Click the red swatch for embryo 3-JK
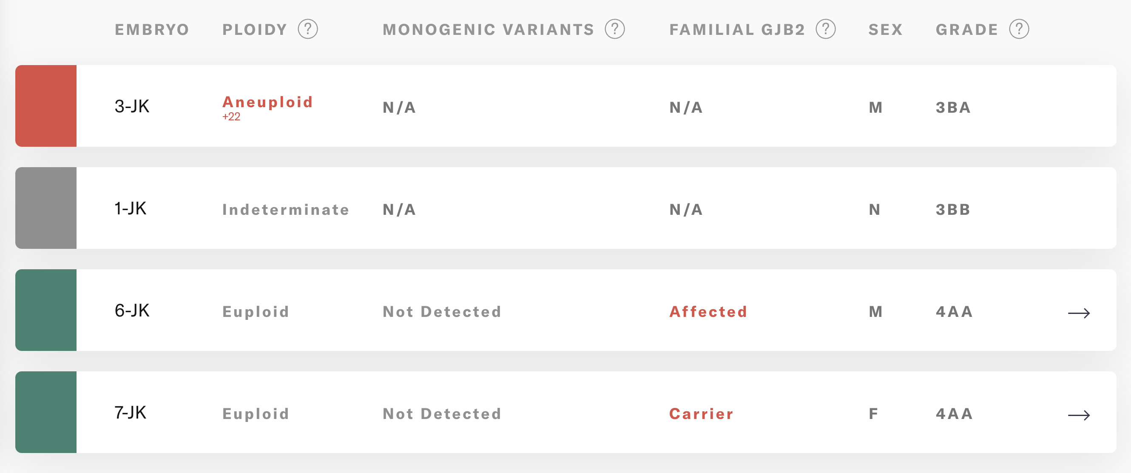1131x473 pixels. tap(46, 106)
